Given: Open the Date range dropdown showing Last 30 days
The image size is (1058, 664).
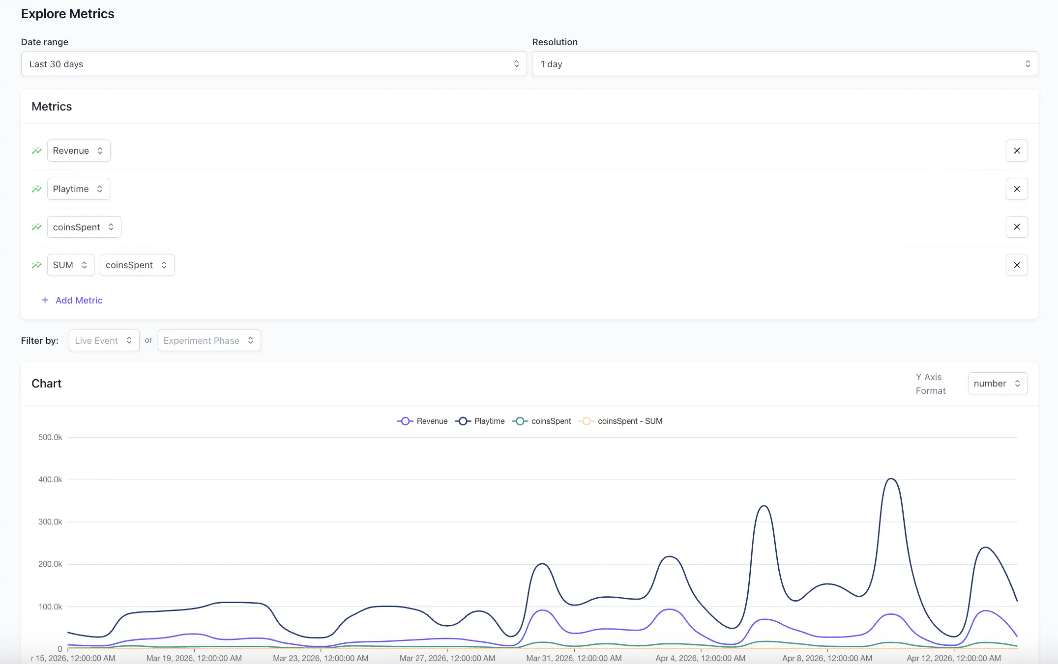Looking at the screenshot, I should pyautogui.click(x=273, y=63).
